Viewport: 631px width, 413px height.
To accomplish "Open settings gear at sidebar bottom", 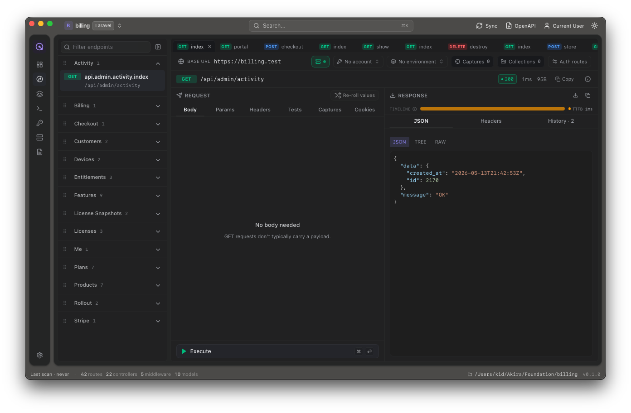I will click(x=39, y=355).
